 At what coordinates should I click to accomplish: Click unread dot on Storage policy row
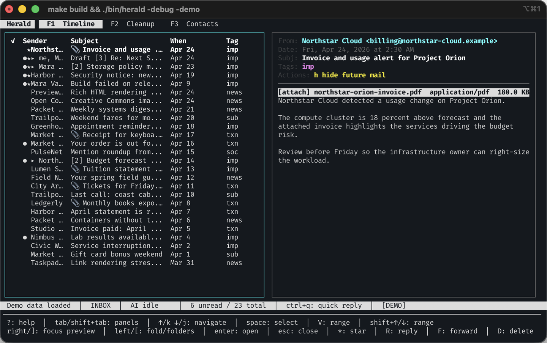[x=25, y=67]
